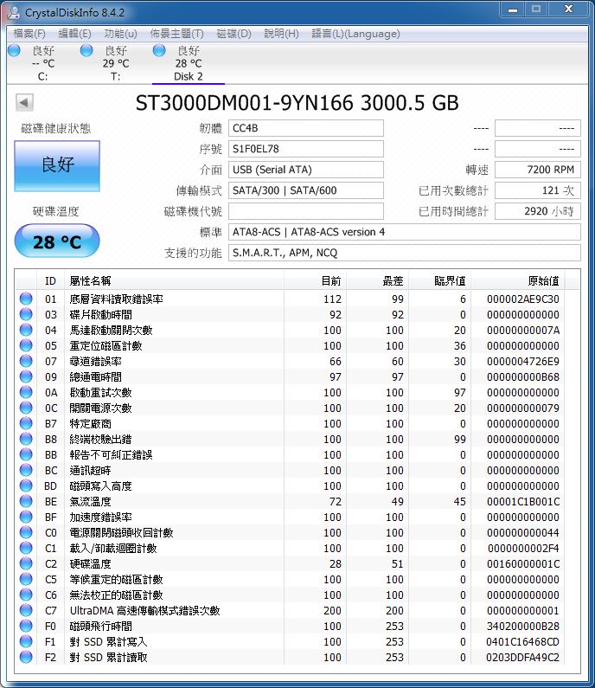Click the previous disk arrow button
This screenshot has width=595, height=688.
[x=24, y=103]
